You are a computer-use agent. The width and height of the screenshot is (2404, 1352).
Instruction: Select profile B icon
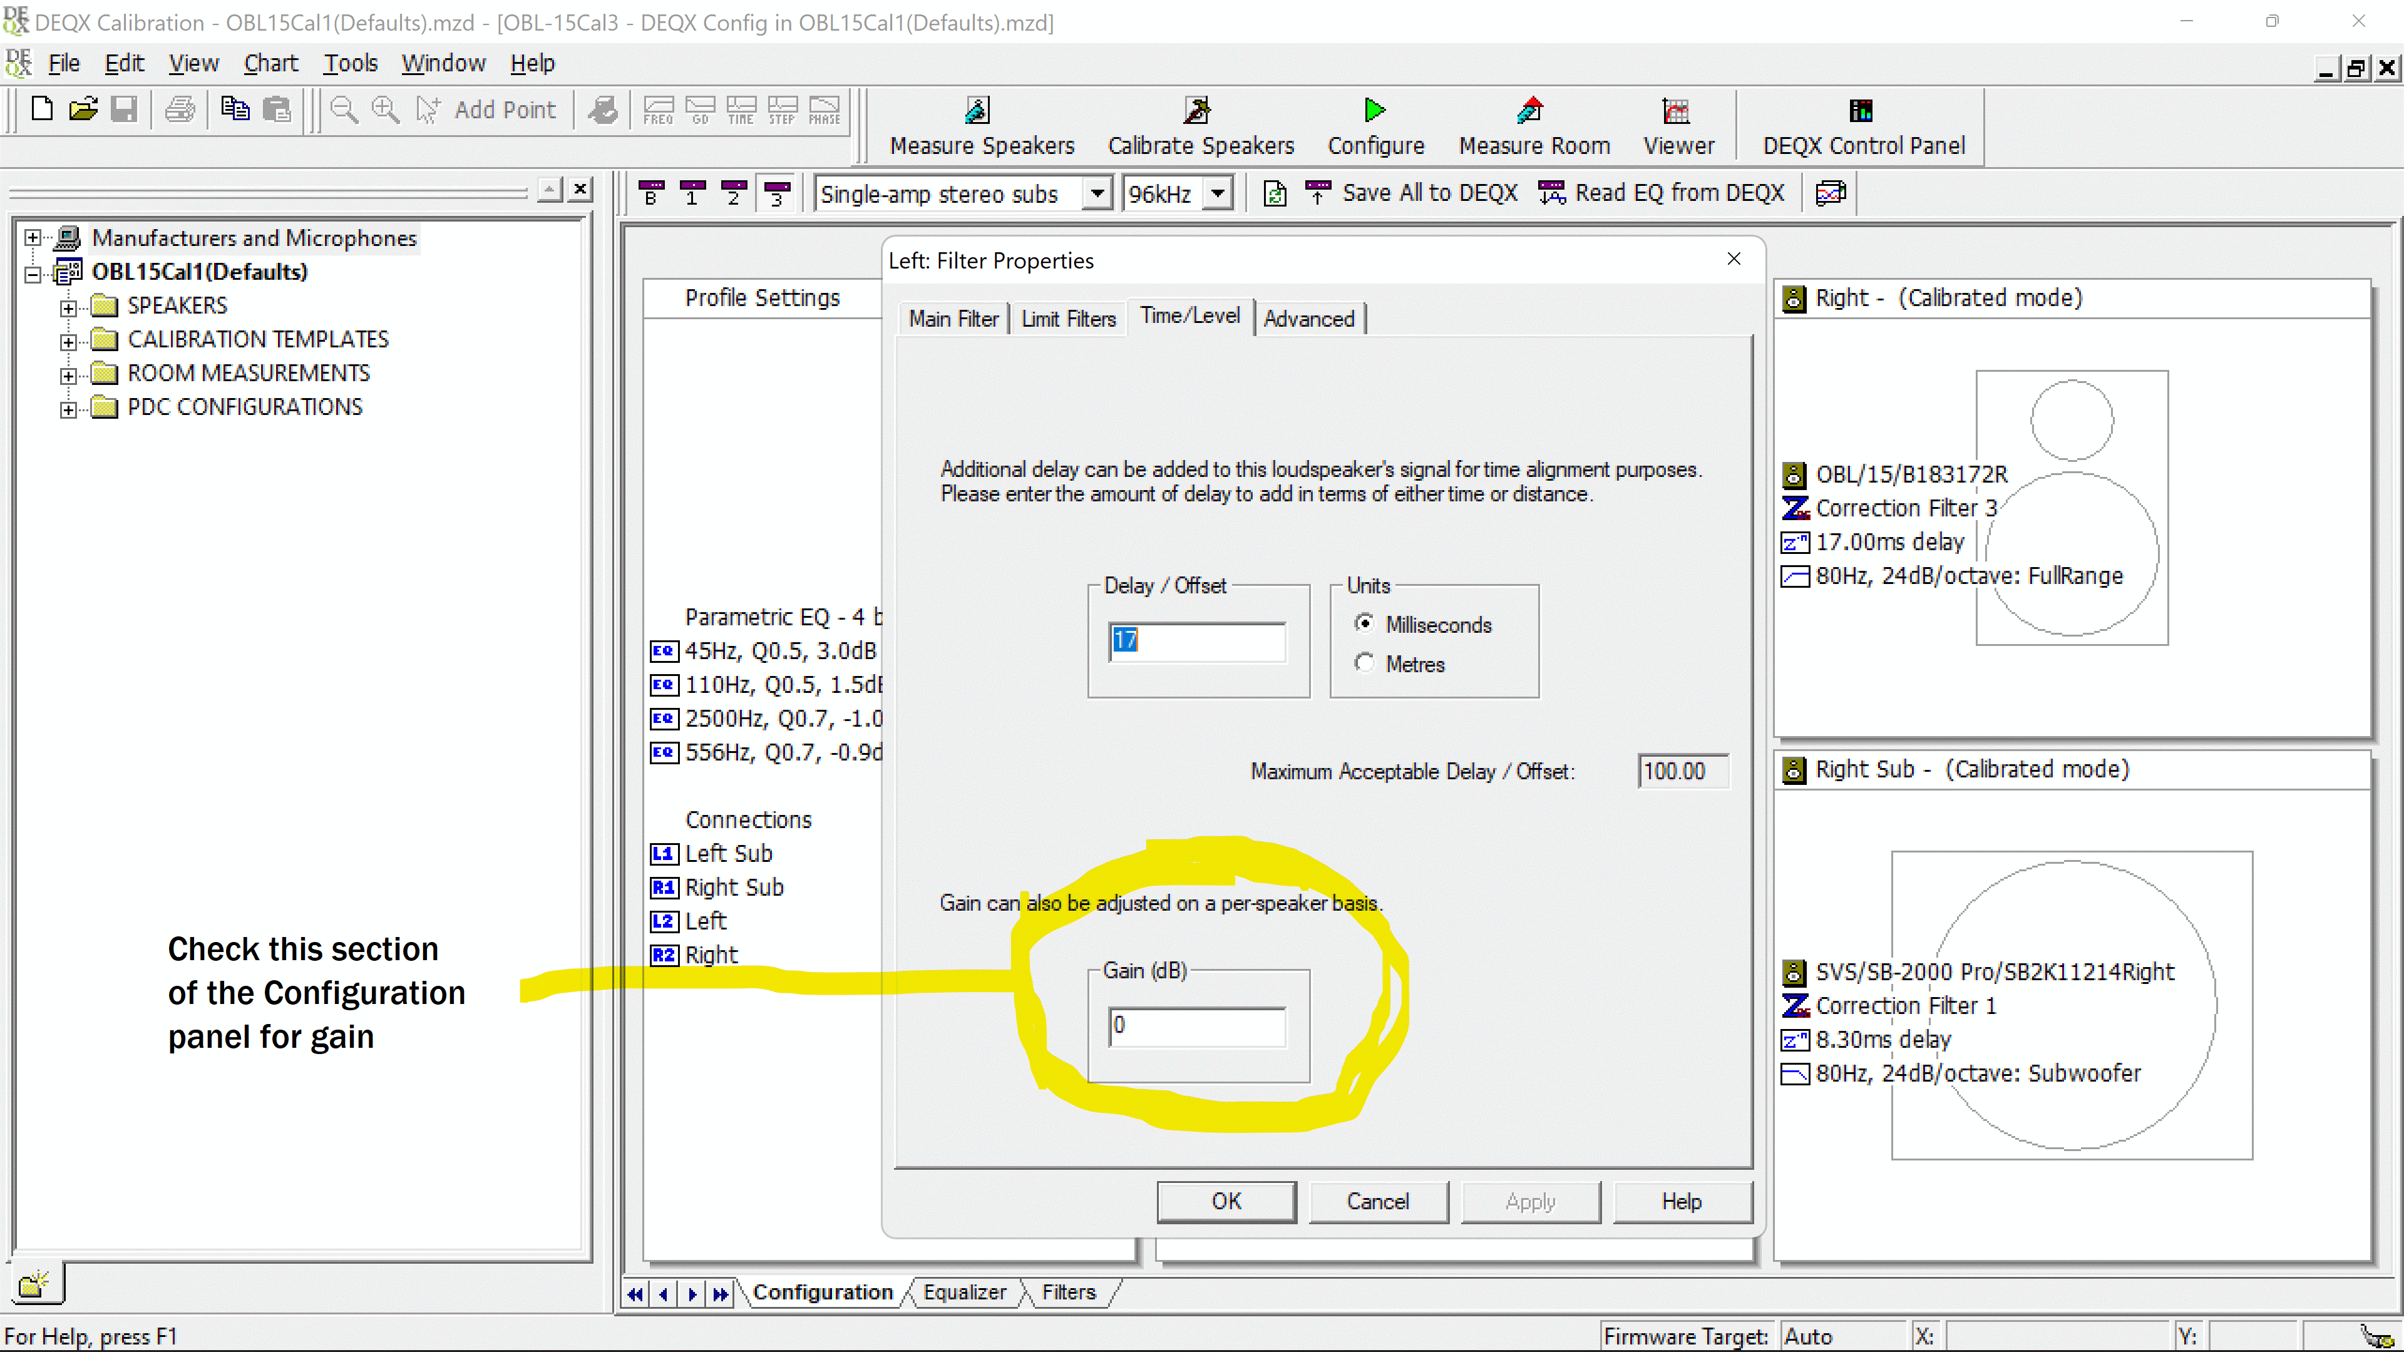coord(651,193)
